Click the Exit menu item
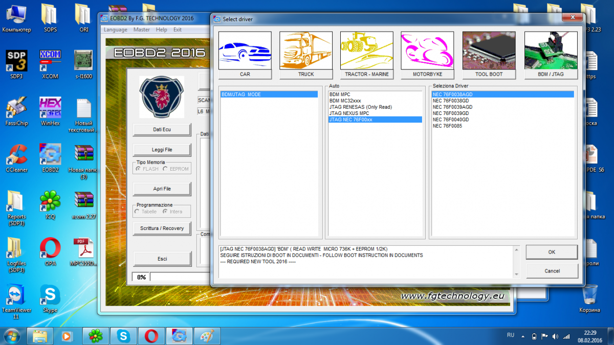Viewport: 614px width, 345px height. tap(178, 30)
